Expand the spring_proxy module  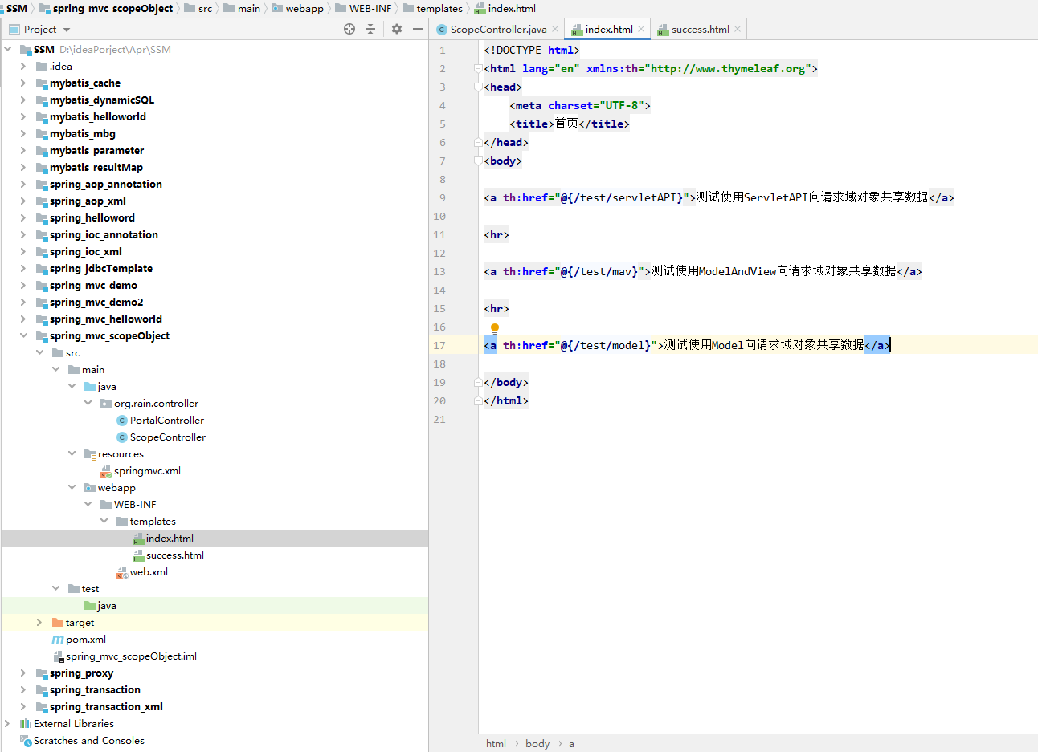tap(23, 673)
